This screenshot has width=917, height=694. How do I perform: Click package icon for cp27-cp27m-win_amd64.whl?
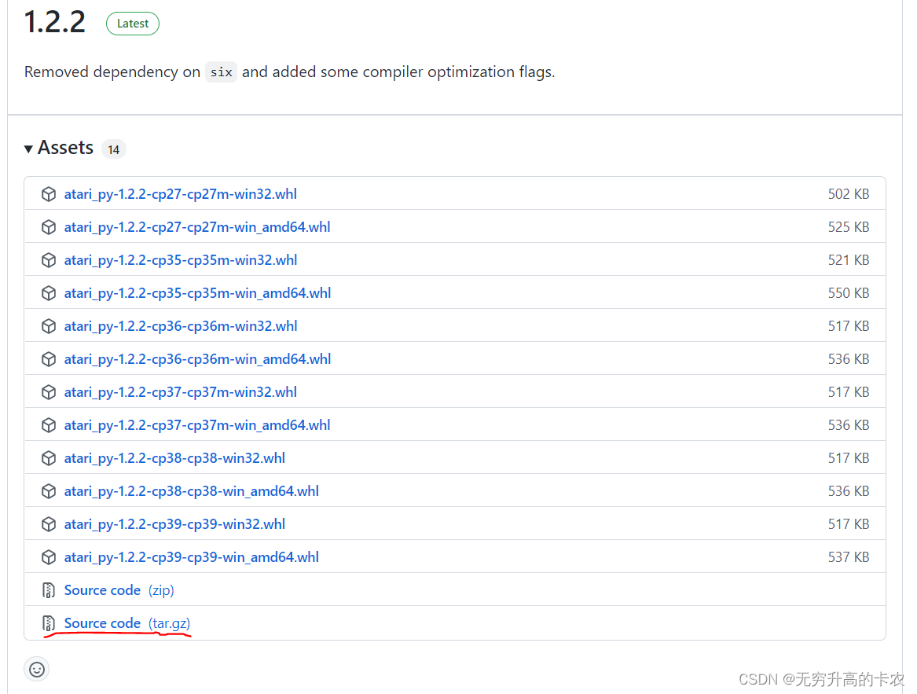point(49,227)
